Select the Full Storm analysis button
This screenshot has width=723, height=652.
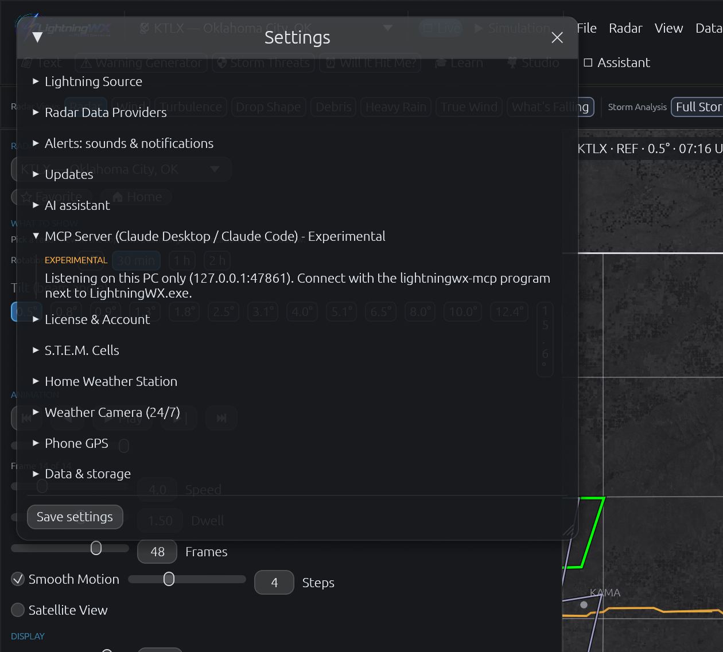point(697,107)
